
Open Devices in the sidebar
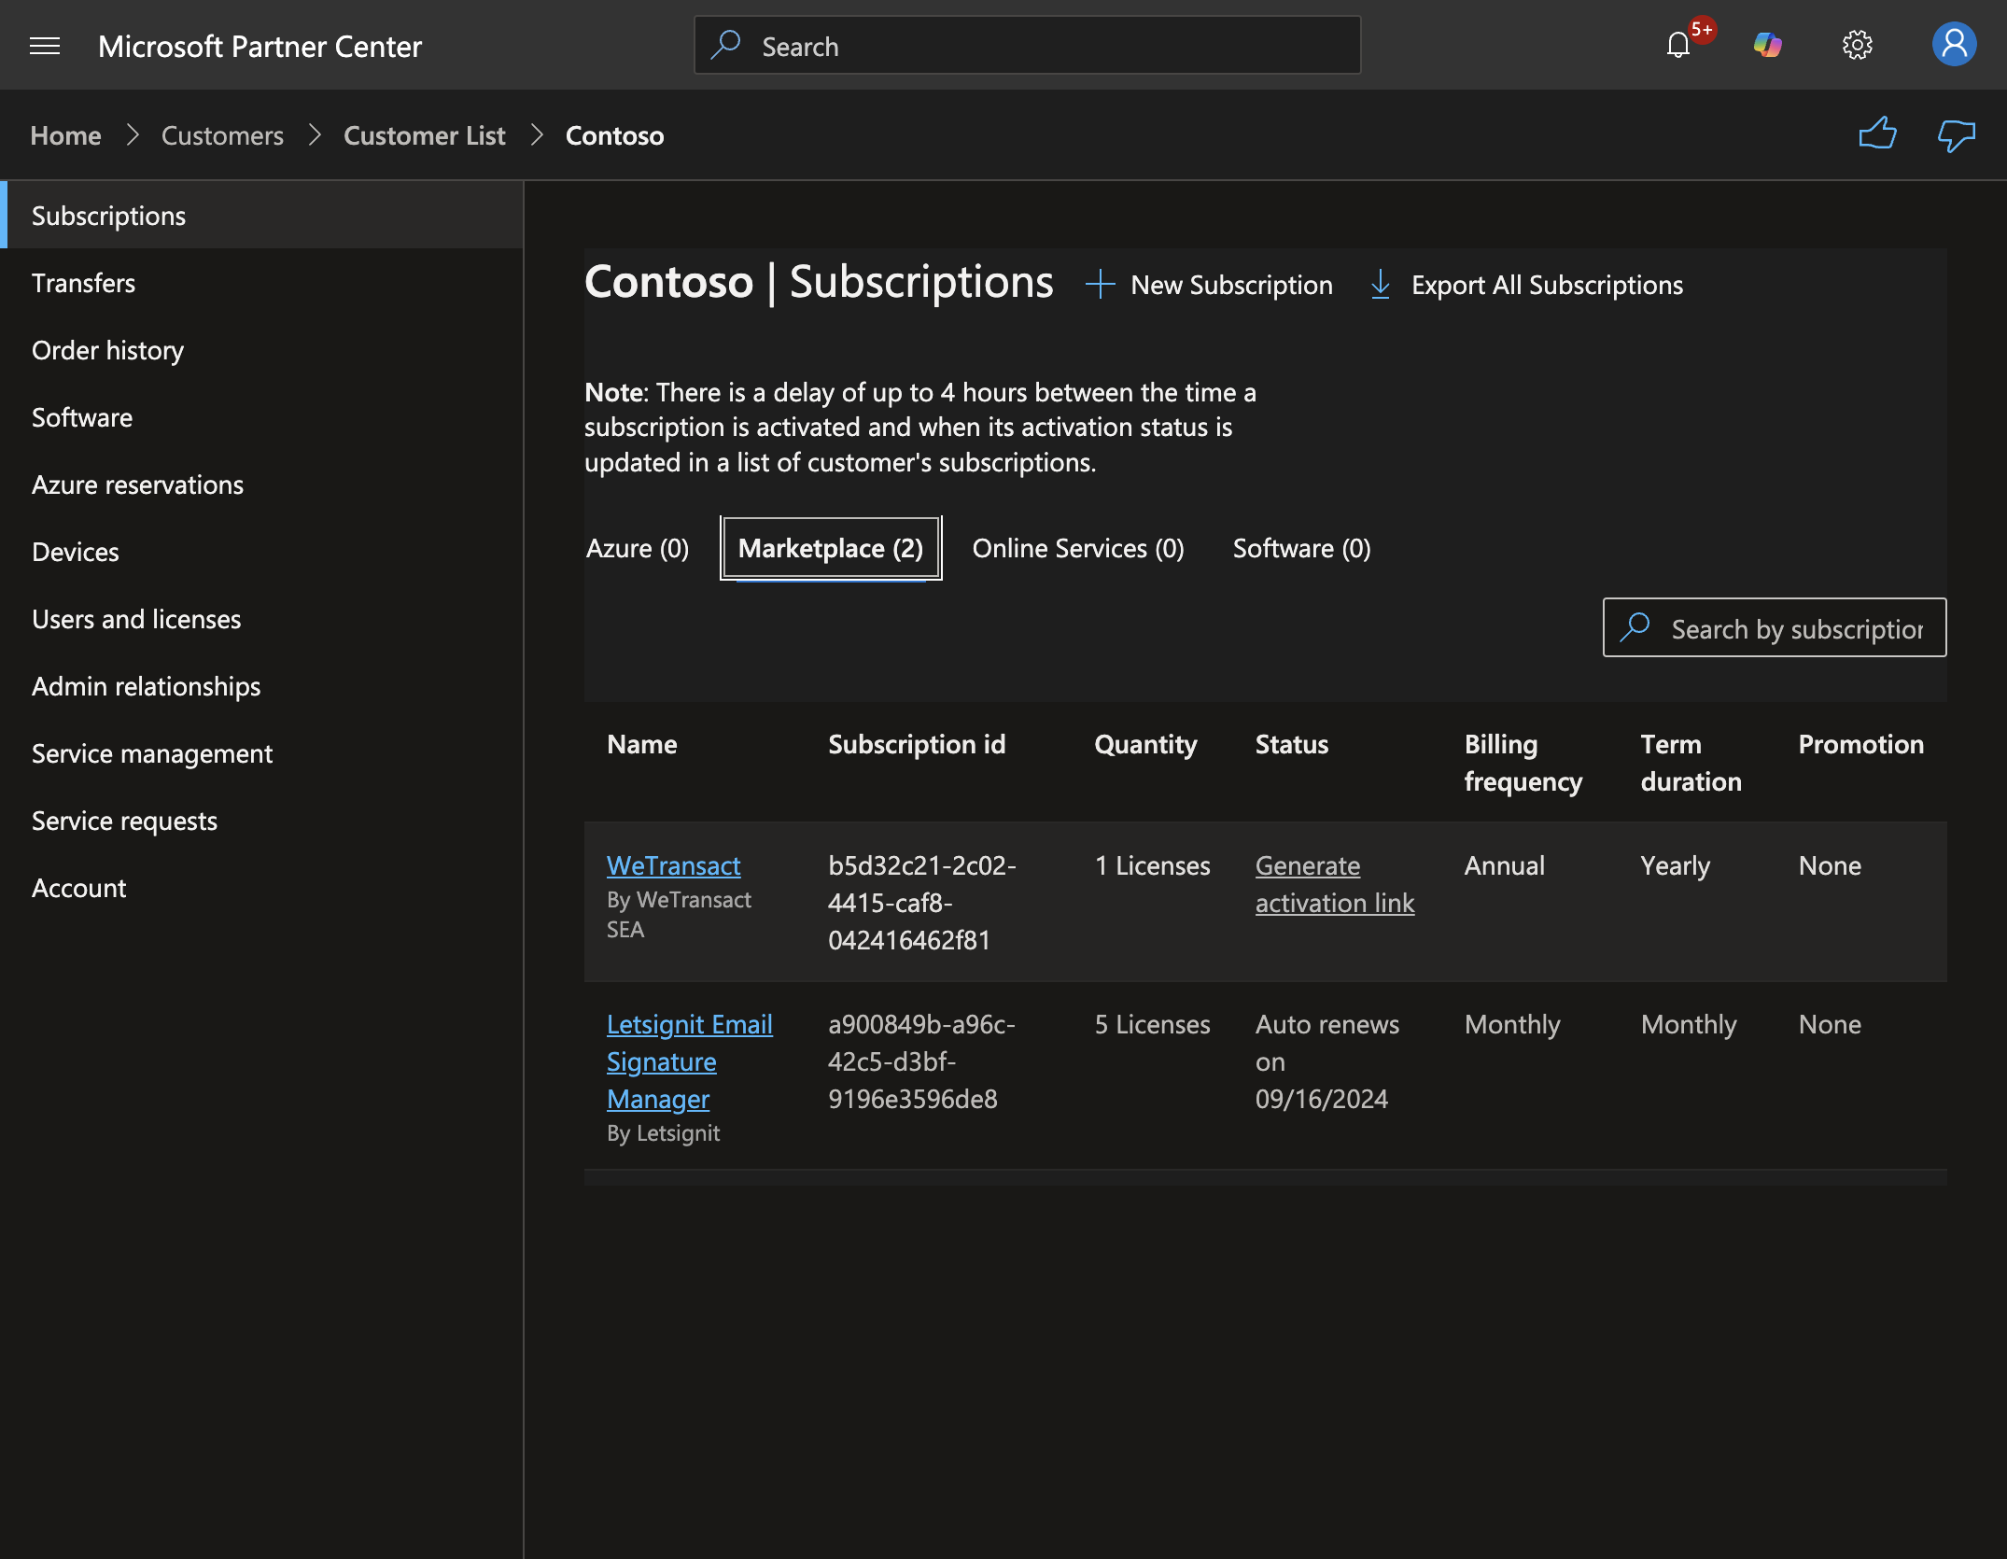(x=261, y=552)
